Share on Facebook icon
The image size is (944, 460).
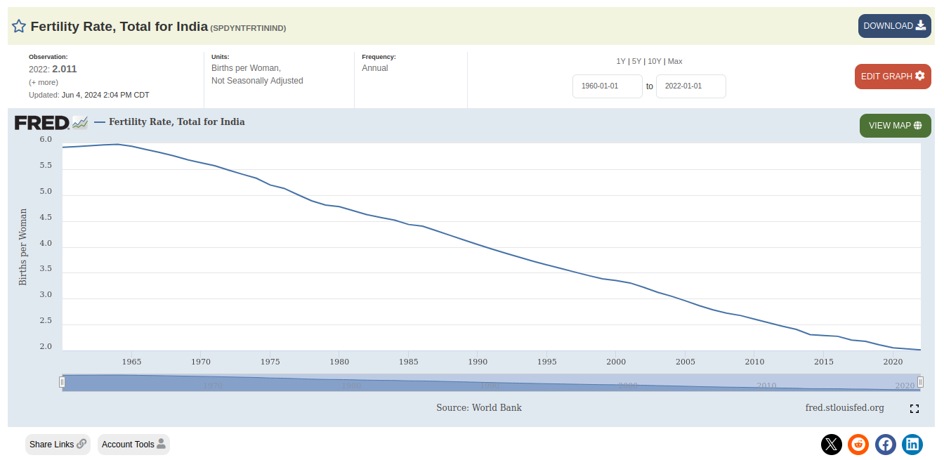tap(886, 444)
